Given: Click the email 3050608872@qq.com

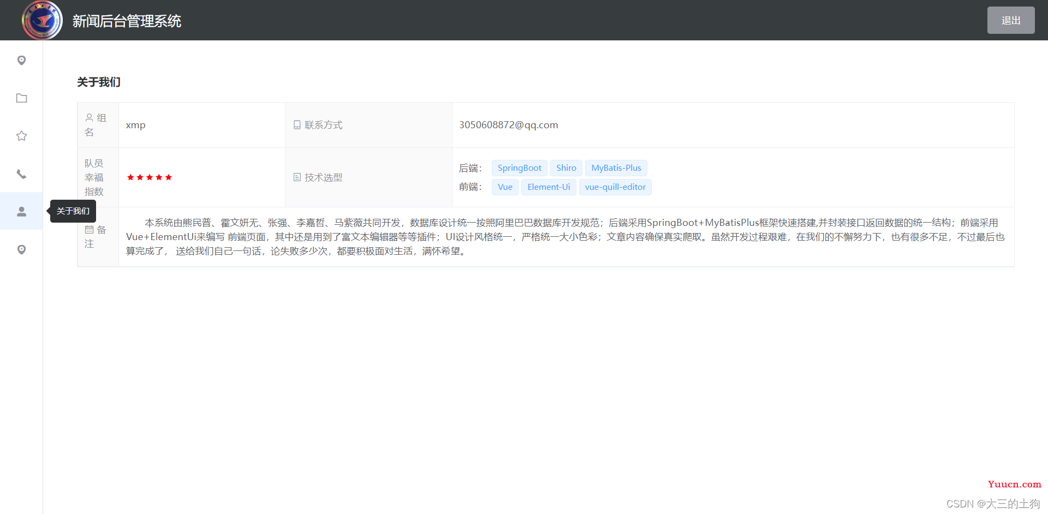Looking at the screenshot, I should (x=508, y=125).
